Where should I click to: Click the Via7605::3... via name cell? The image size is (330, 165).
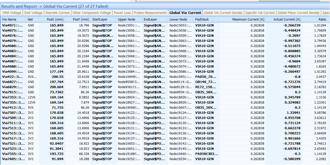(14, 159)
